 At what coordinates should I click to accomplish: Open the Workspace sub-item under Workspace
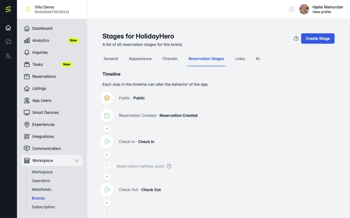[x=42, y=172]
